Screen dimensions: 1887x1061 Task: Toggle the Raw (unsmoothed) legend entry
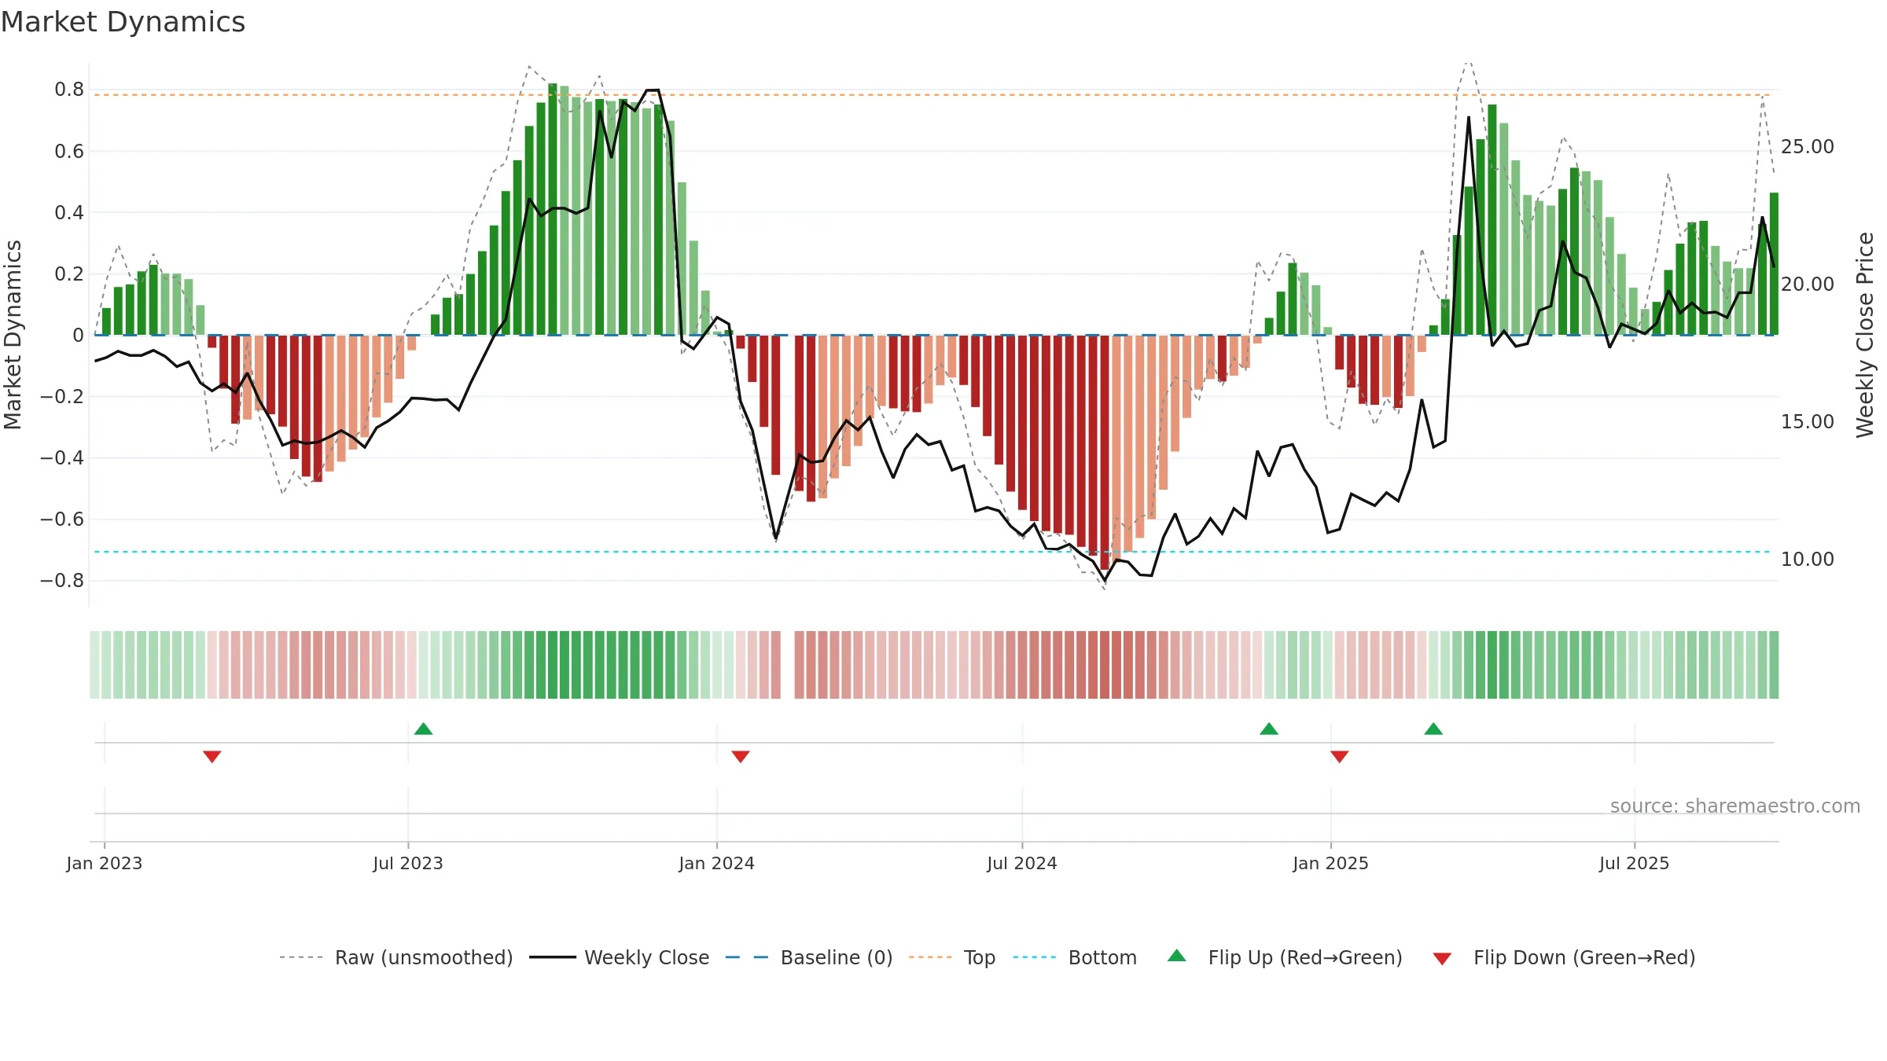[395, 957]
